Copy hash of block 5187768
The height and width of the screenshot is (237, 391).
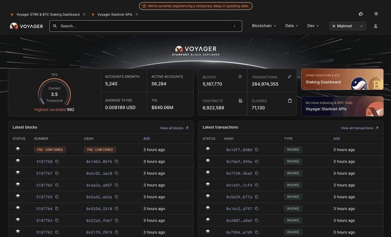click(x=116, y=161)
